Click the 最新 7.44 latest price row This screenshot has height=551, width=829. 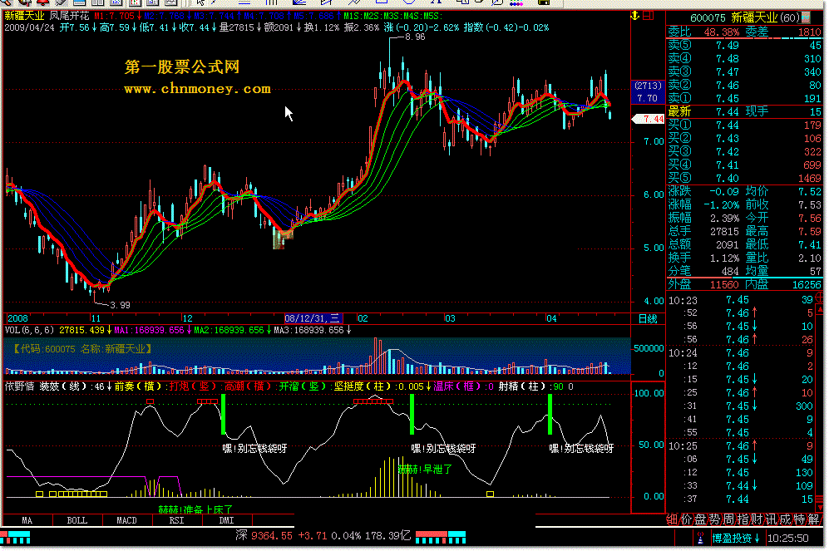[744, 111]
